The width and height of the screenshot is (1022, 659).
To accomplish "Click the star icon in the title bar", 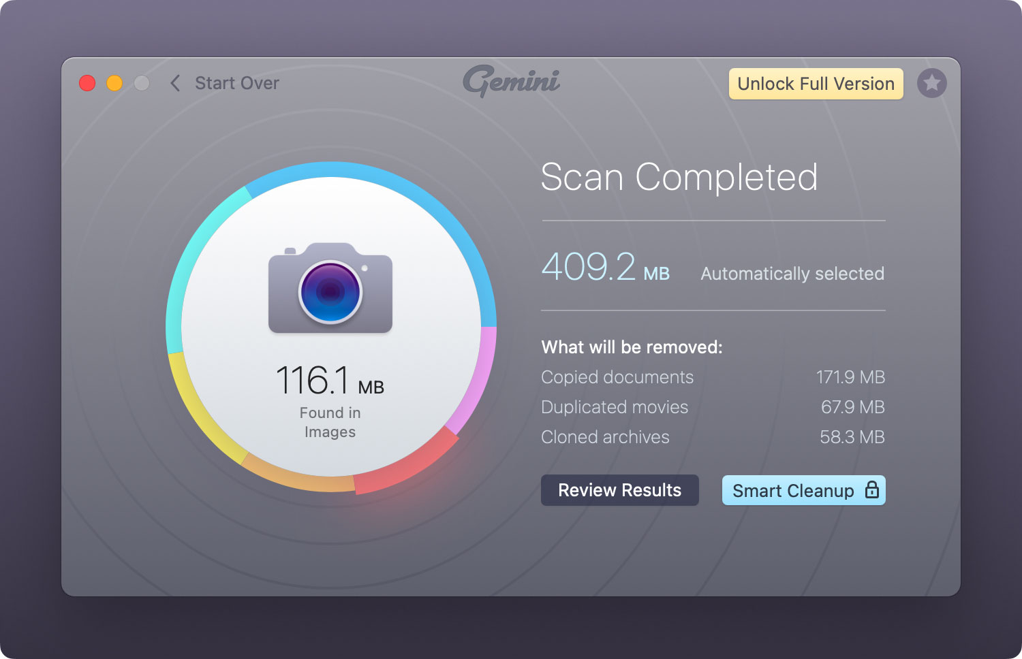I will coord(931,84).
